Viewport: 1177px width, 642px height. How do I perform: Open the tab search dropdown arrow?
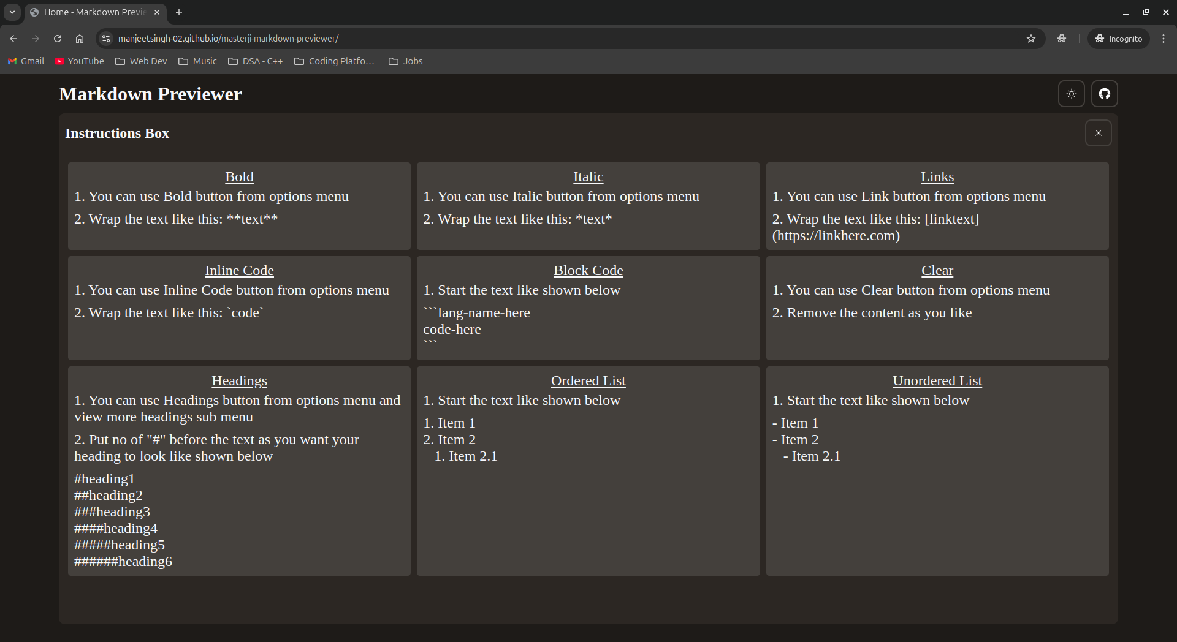click(x=12, y=12)
